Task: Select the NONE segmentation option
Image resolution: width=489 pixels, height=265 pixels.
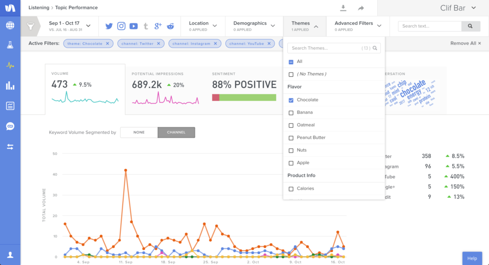Action: point(139,132)
